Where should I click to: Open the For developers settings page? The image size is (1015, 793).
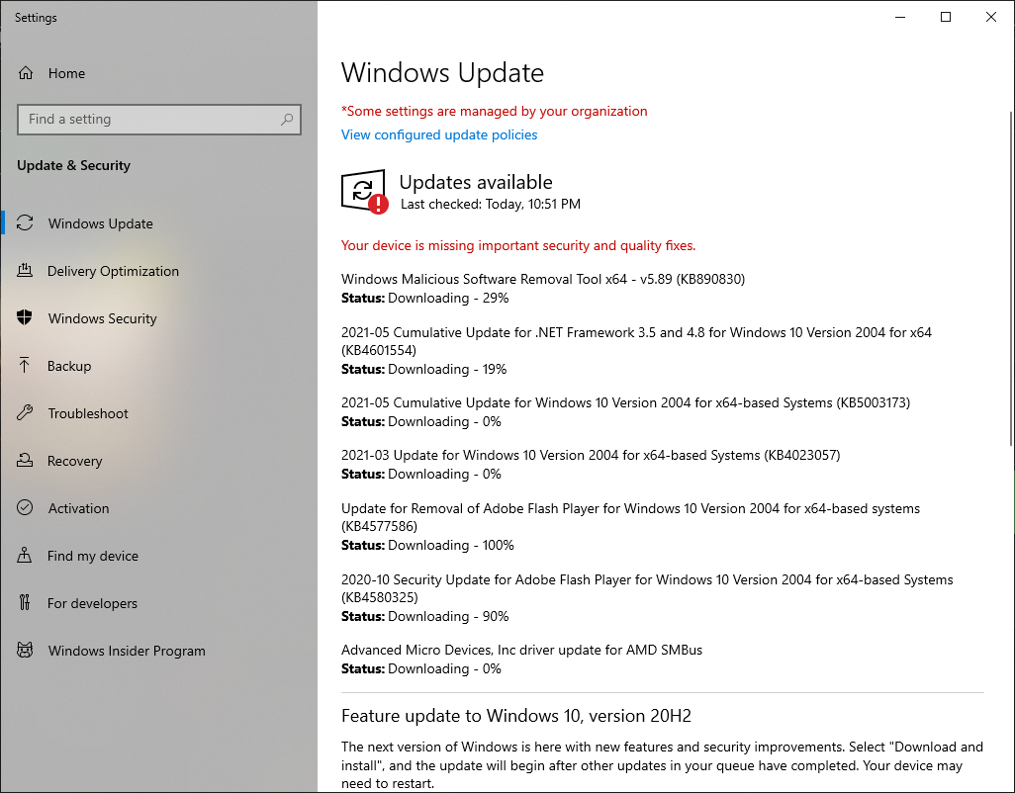pos(93,603)
